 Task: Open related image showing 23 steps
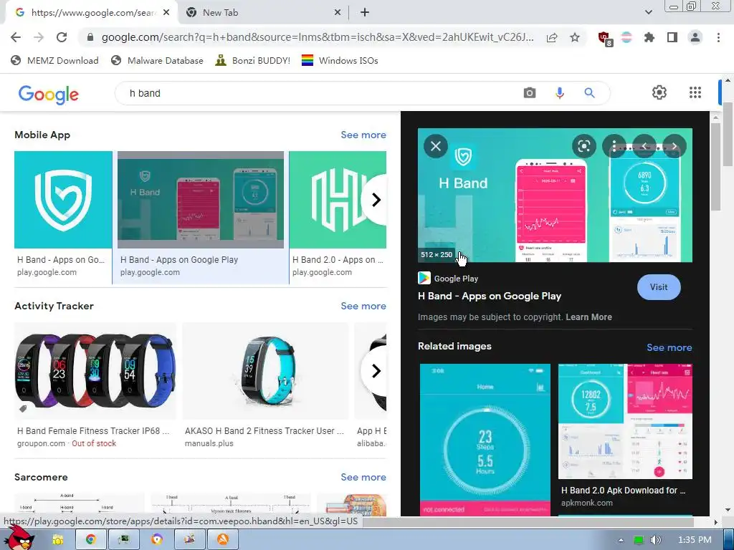(x=485, y=440)
